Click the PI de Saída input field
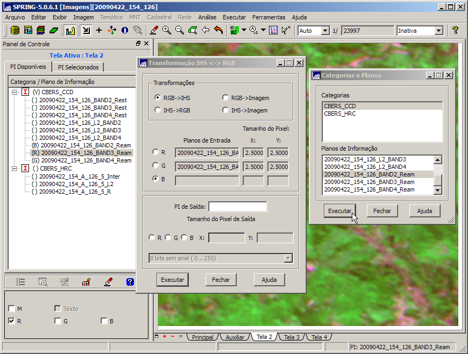The height and width of the screenshot is (354, 468). coord(238,207)
